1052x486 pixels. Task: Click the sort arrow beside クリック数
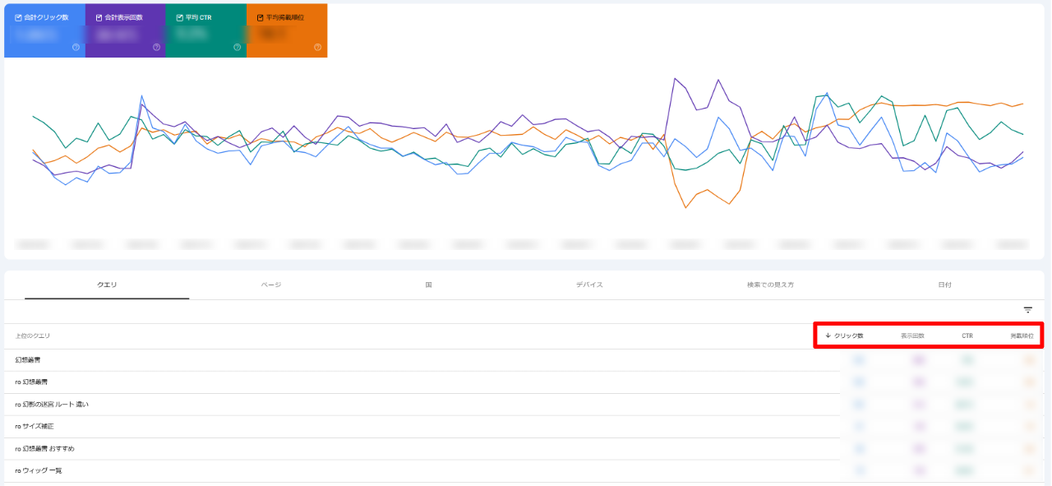[828, 336]
